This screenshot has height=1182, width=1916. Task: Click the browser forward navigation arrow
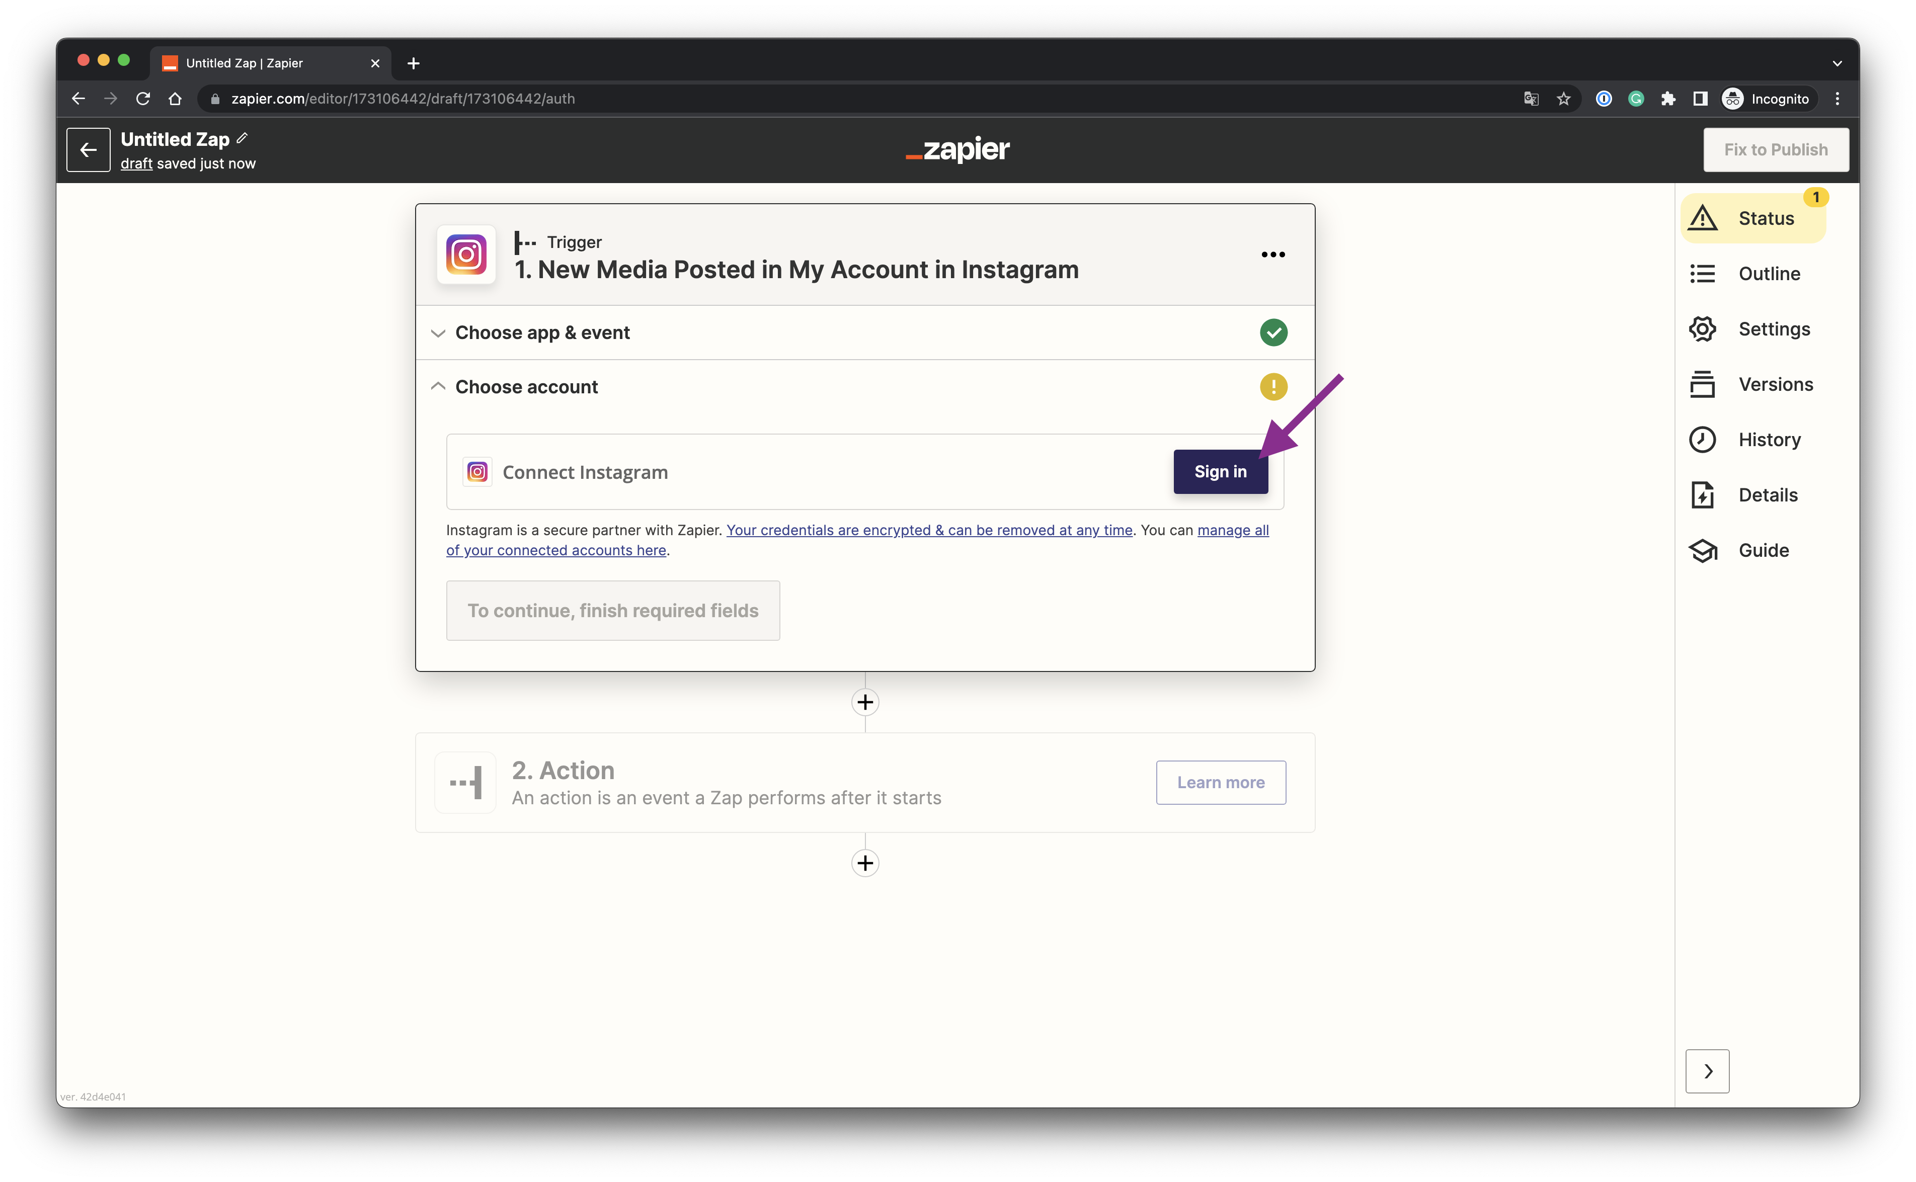110,99
